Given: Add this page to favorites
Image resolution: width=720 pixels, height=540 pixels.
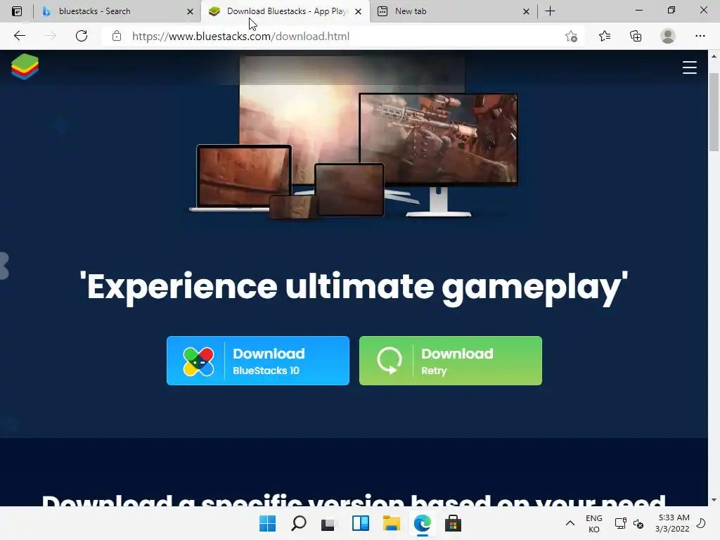Looking at the screenshot, I should click(x=571, y=37).
